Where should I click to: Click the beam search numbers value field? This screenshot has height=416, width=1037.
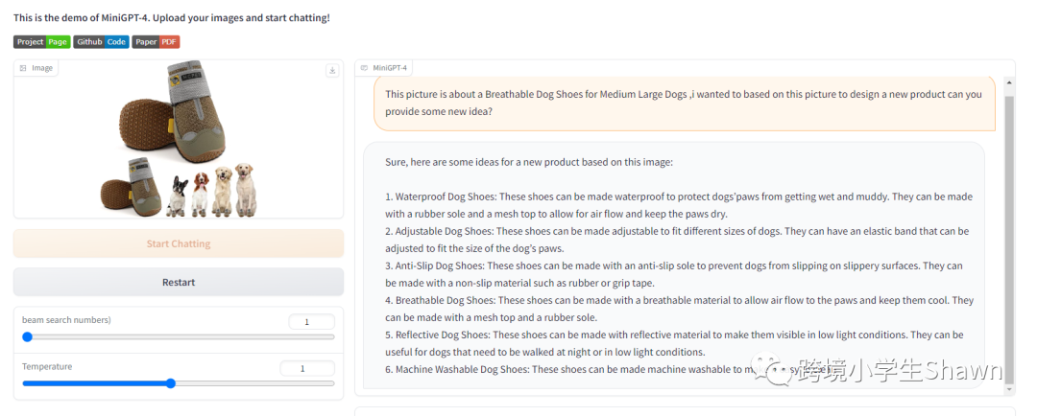(311, 322)
